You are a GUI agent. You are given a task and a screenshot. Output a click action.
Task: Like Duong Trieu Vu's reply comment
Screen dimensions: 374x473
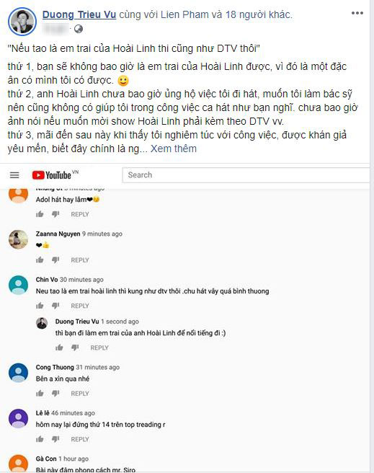(x=59, y=348)
